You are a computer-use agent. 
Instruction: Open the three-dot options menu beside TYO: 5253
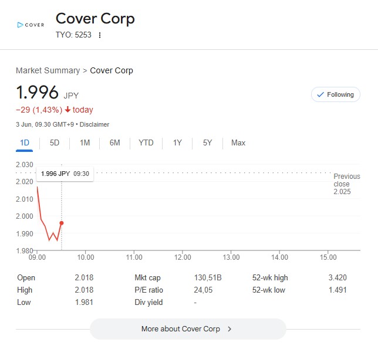tap(100, 35)
